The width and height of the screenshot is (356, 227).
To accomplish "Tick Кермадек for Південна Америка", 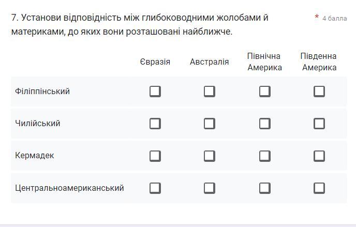I will click(319, 156).
